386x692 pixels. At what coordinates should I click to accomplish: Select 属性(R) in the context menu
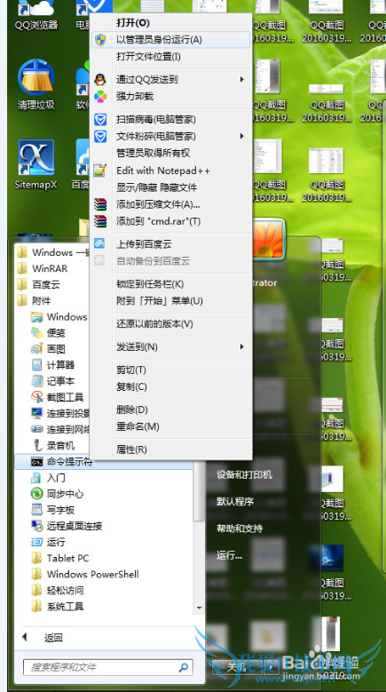[x=171, y=449]
